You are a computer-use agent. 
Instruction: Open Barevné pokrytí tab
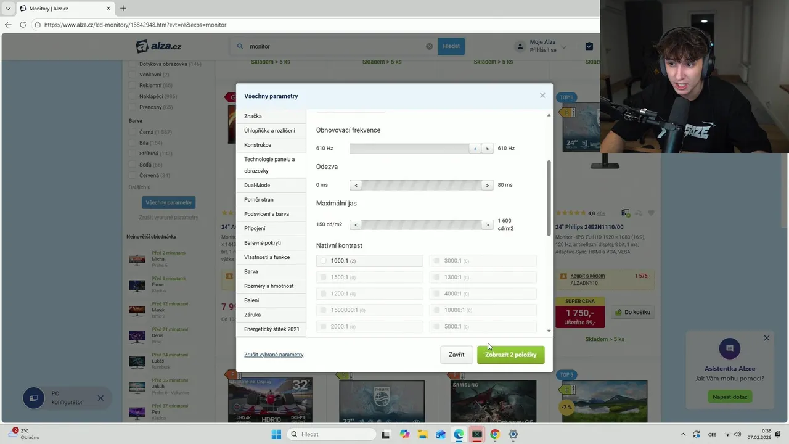click(x=271, y=242)
